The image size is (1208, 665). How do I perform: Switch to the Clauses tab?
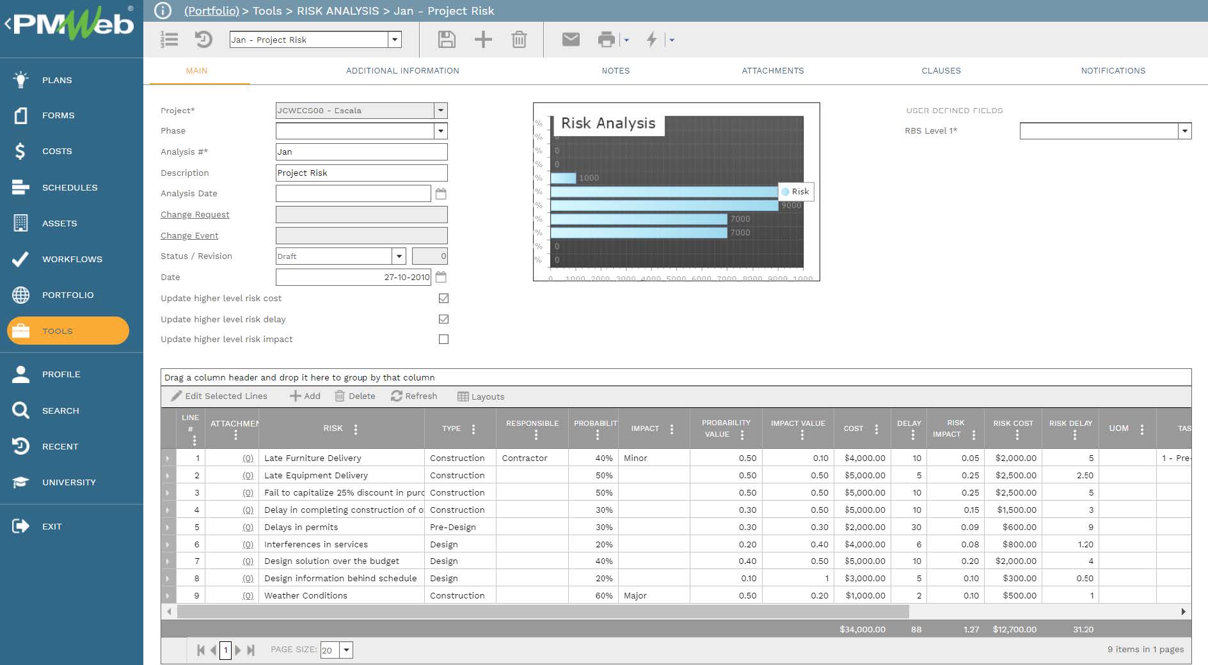[941, 70]
